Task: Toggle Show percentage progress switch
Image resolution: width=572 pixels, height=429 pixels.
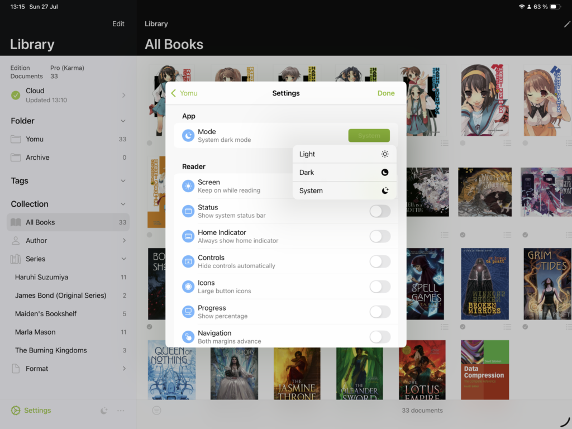Action: (380, 312)
